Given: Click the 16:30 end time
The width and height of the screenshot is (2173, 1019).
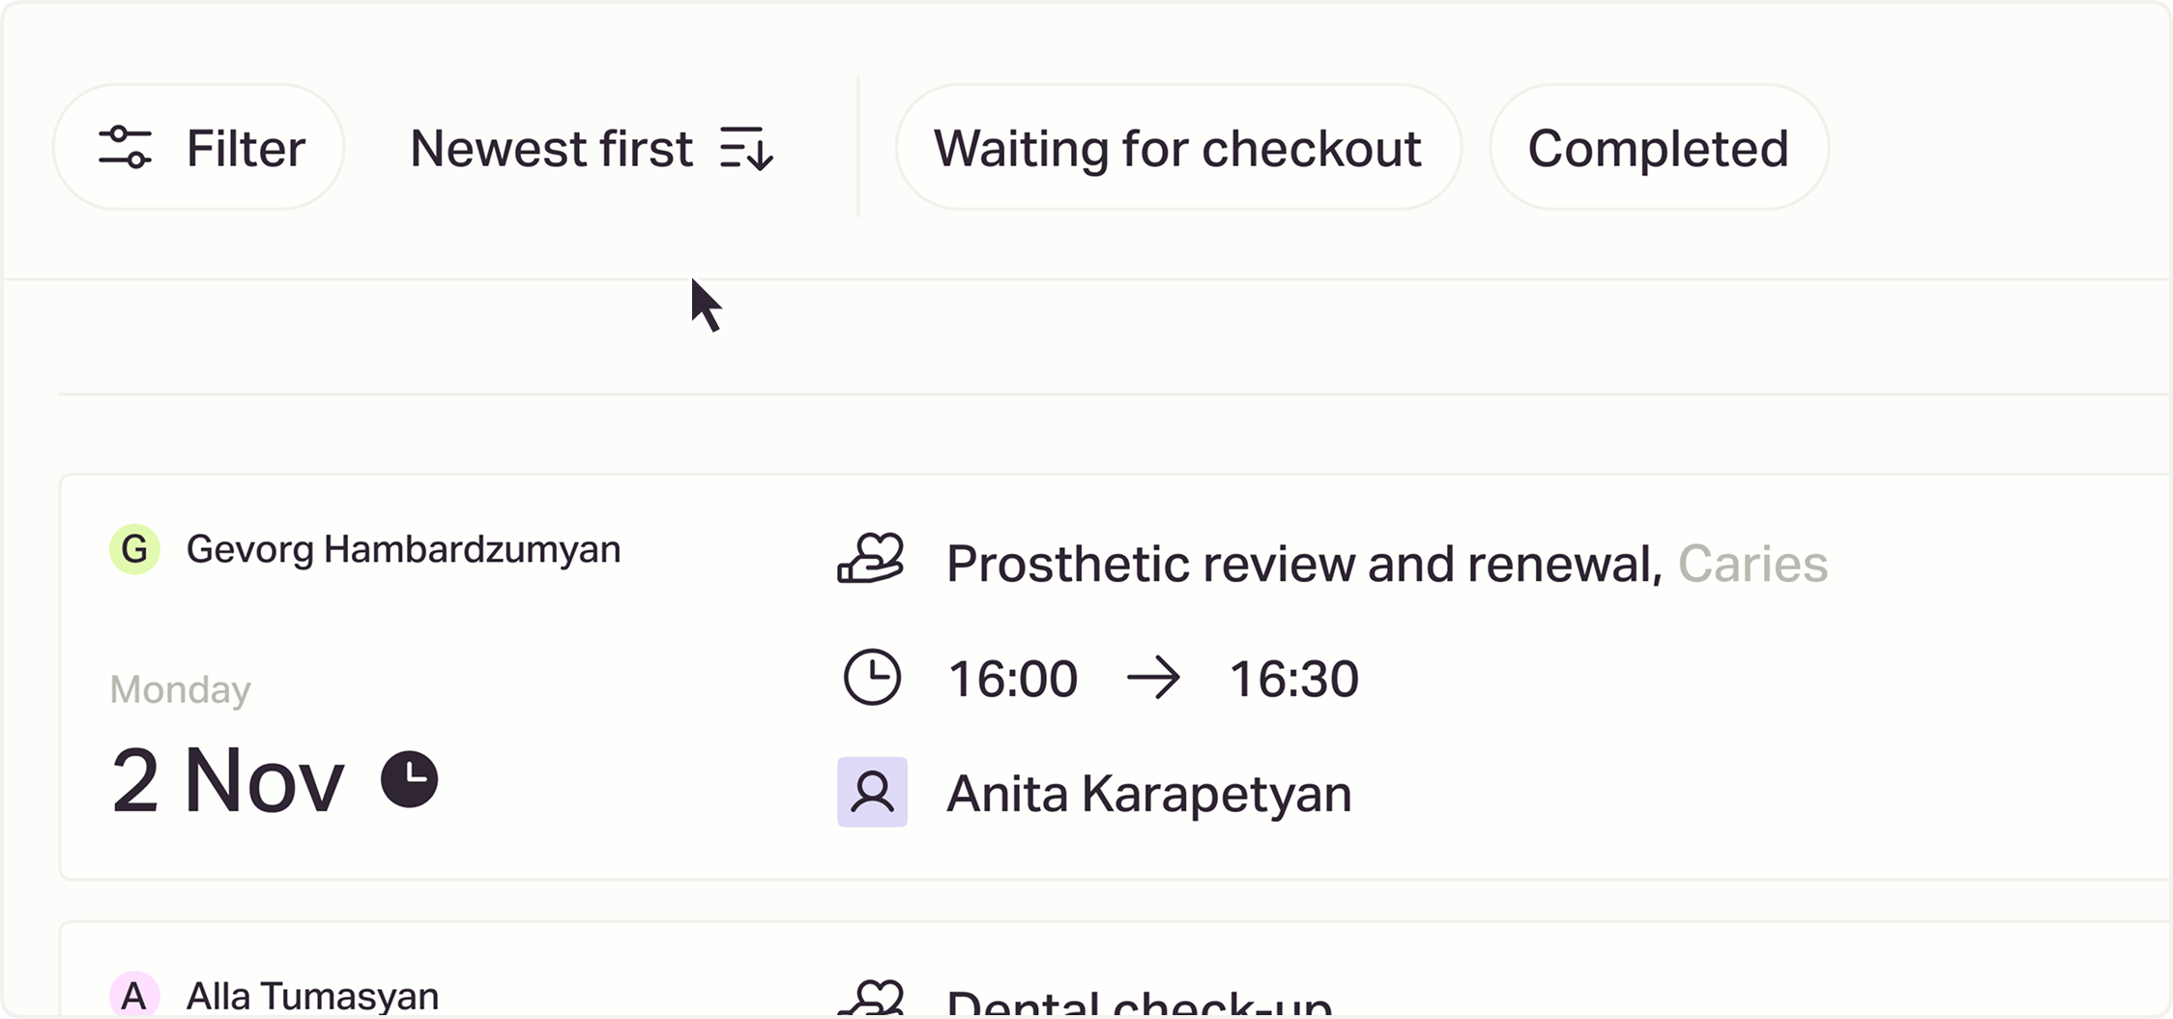Looking at the screenshot, I should tap(1293, 679).
